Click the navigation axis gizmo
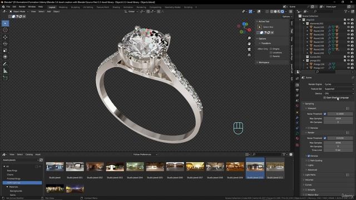The image size is (356, 200). click(x=244, y=28)
